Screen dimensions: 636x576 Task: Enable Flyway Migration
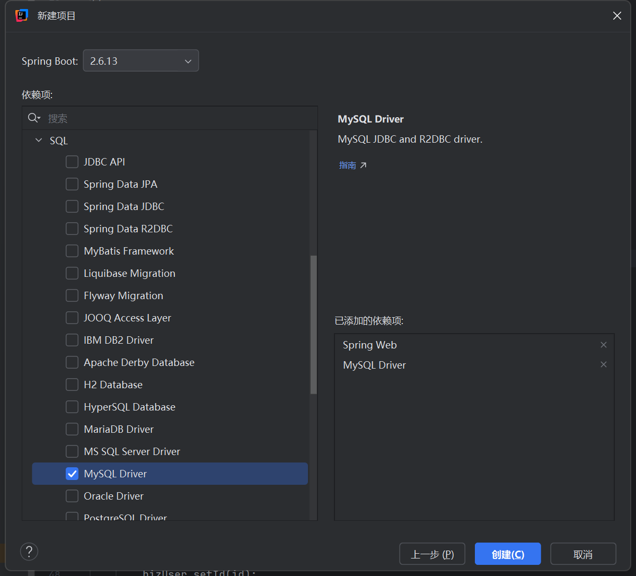coord(72,295)
